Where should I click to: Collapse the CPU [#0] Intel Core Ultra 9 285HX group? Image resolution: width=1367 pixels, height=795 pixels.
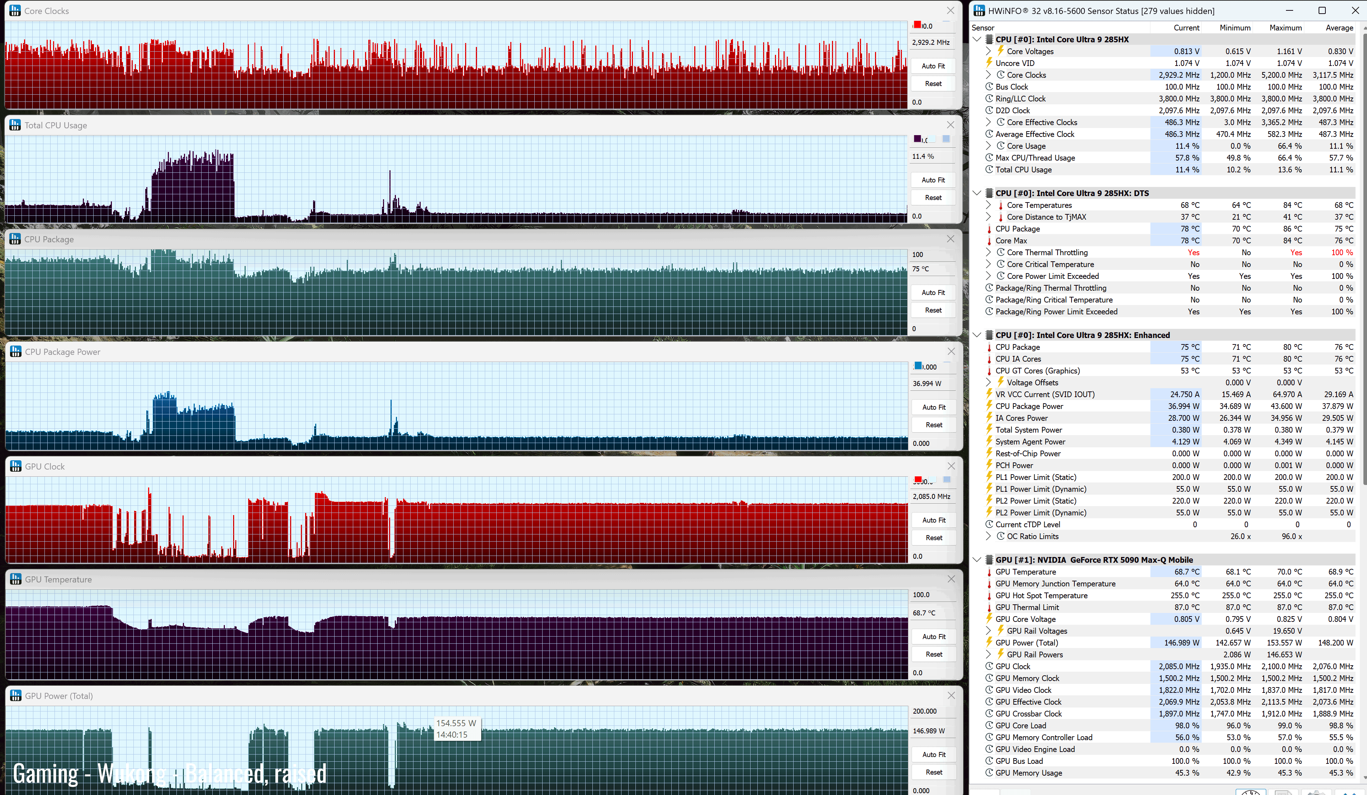click(977, 39)
